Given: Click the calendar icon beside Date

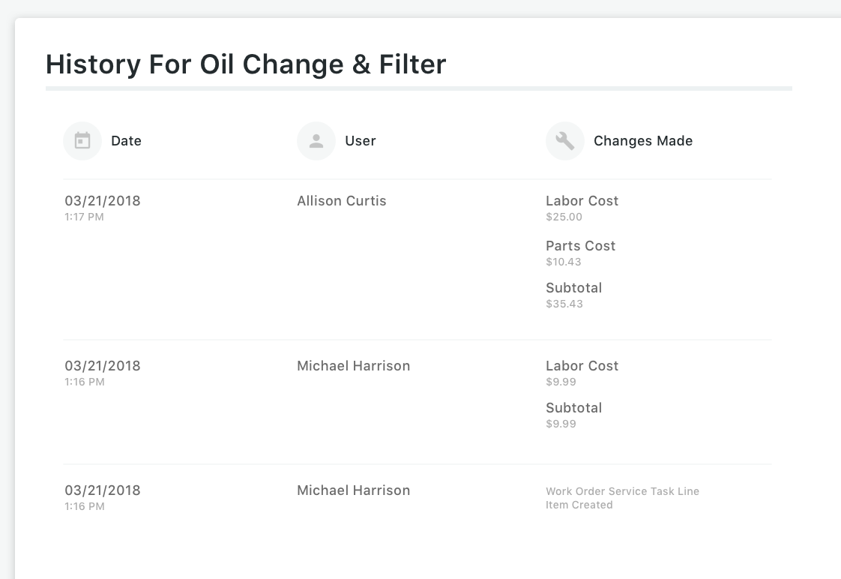Looking at the screenshot, I should (x=82, y=141).
